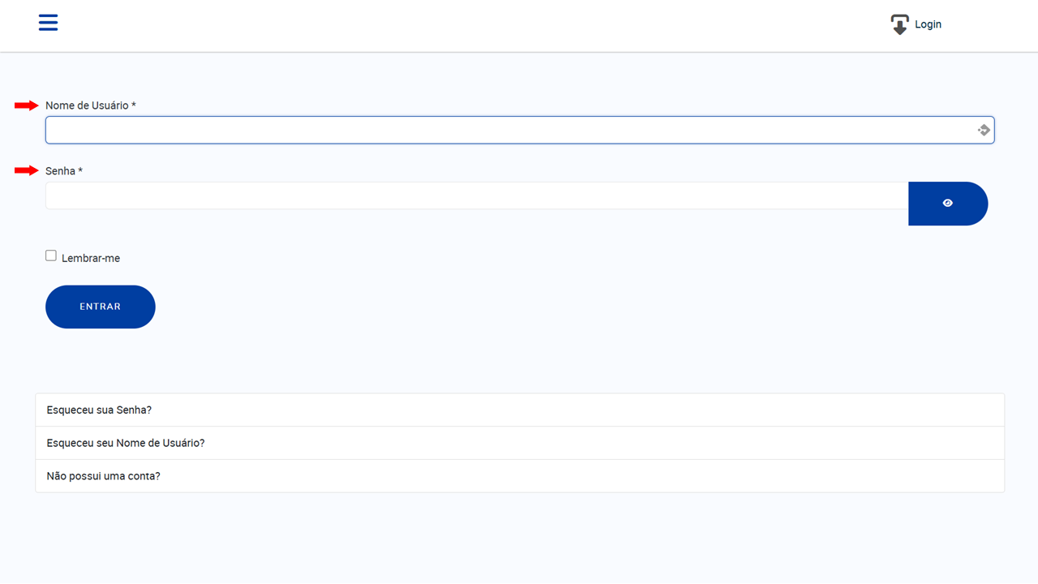This screenshot has height=584, width=1038.
Task: Show password with the eye icon
Action: click(x=948, y=204)
